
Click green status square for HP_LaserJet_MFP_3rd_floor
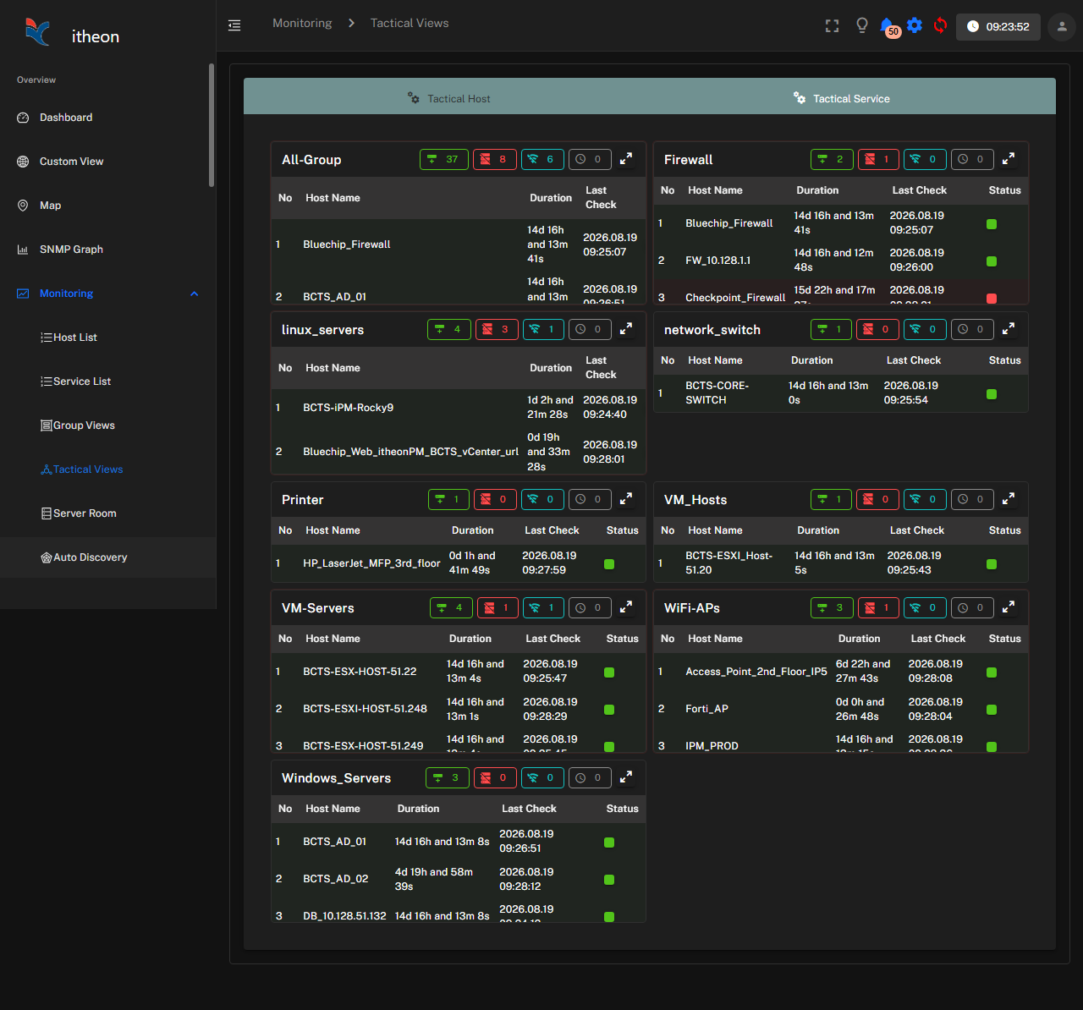point(609,564)
